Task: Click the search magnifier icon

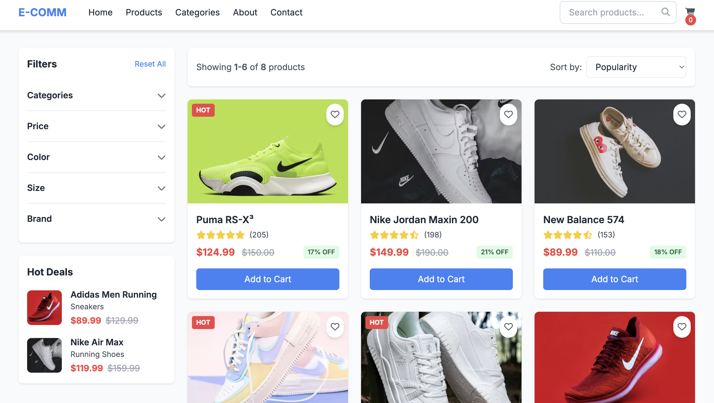Action: [665, 12]
